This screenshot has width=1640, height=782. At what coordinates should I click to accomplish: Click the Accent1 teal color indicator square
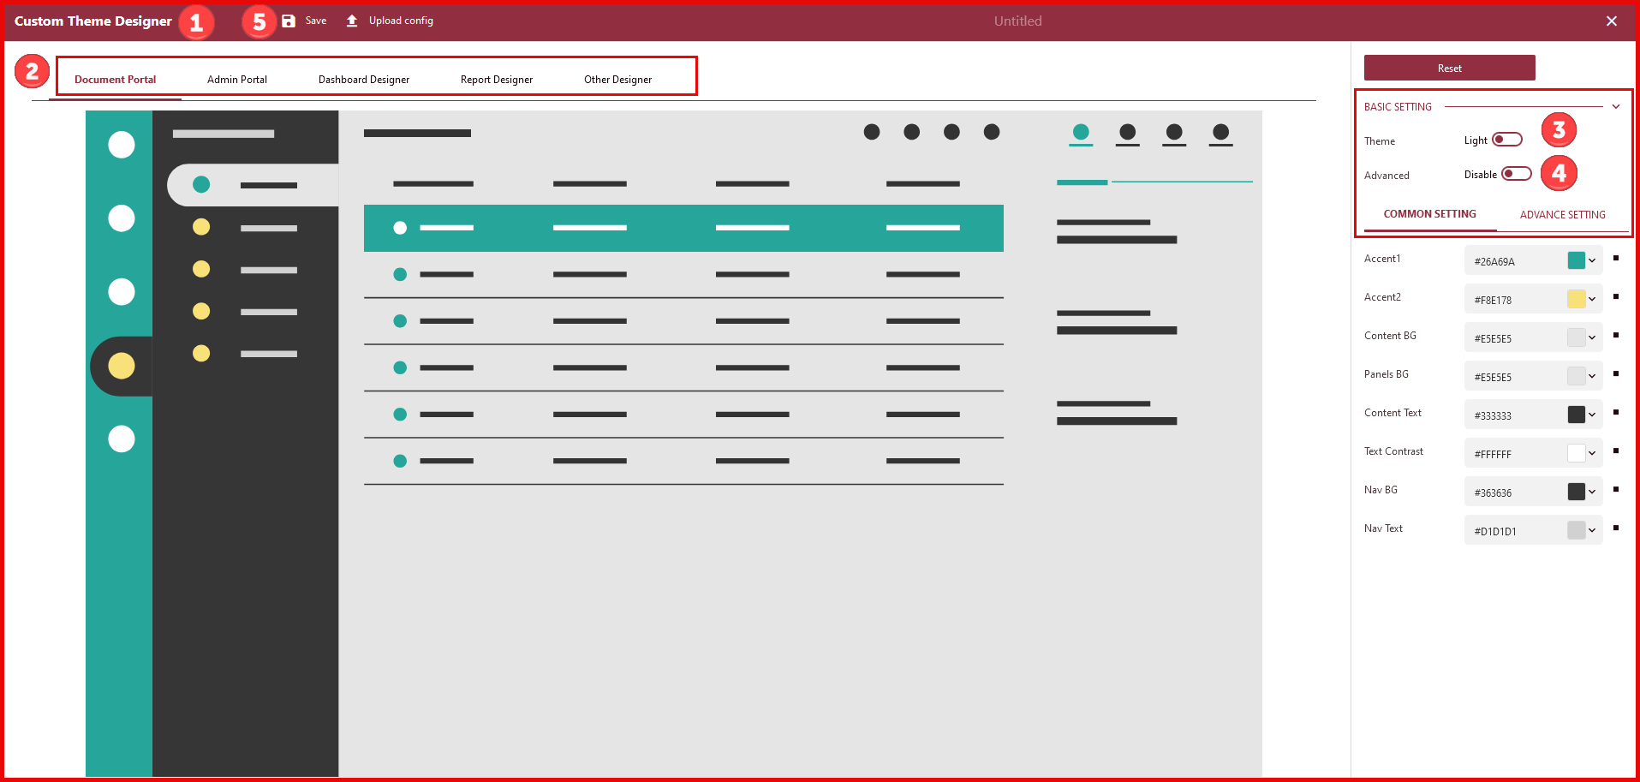pos(1575,260)
